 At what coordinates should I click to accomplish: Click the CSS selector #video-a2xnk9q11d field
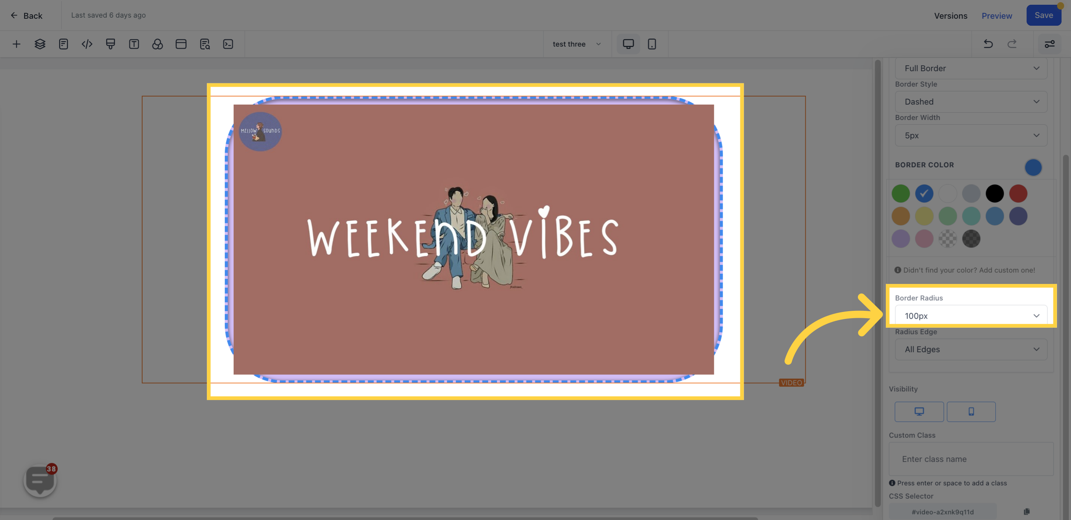pyautogui.click(x=942, y=512)
